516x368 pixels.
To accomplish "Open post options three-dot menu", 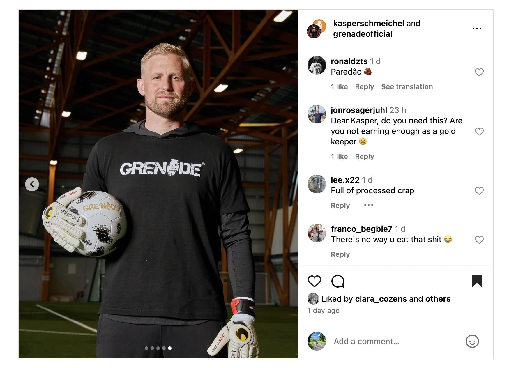I will [477, 29].
